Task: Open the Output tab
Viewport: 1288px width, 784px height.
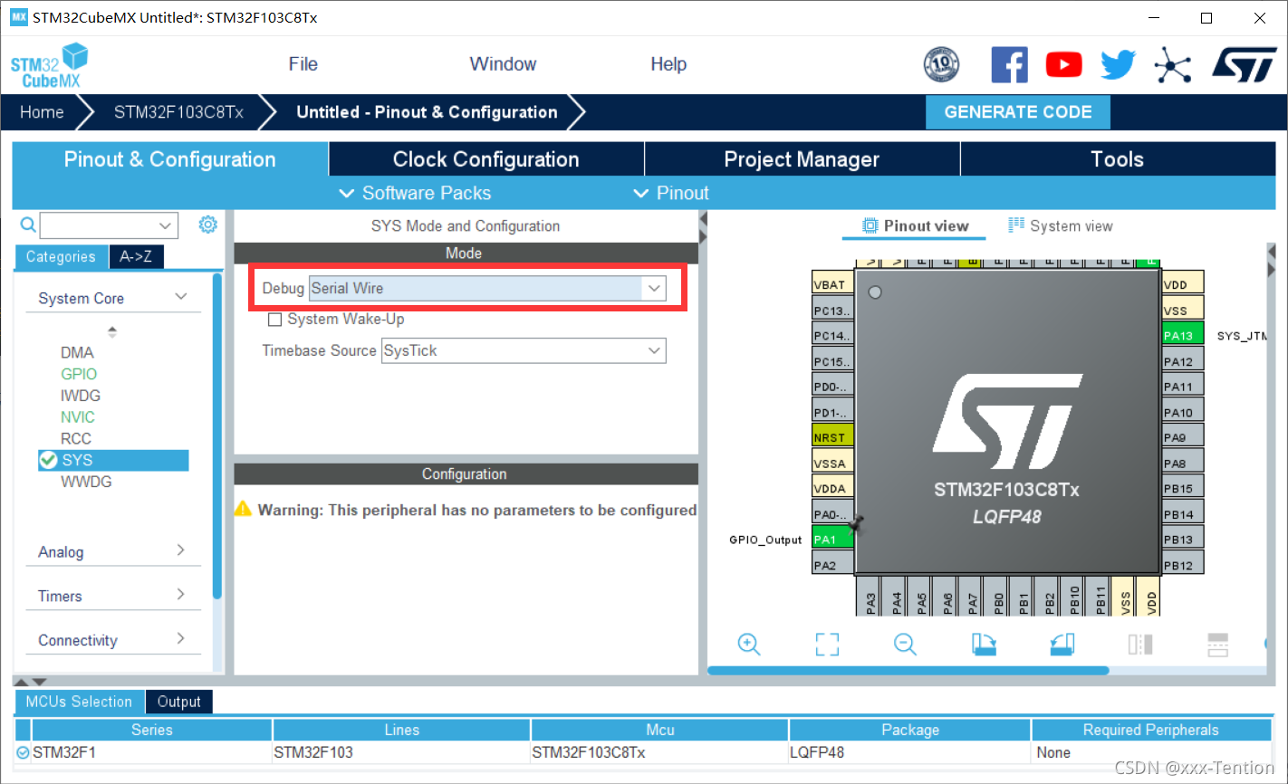Action: tap(178, 702)
